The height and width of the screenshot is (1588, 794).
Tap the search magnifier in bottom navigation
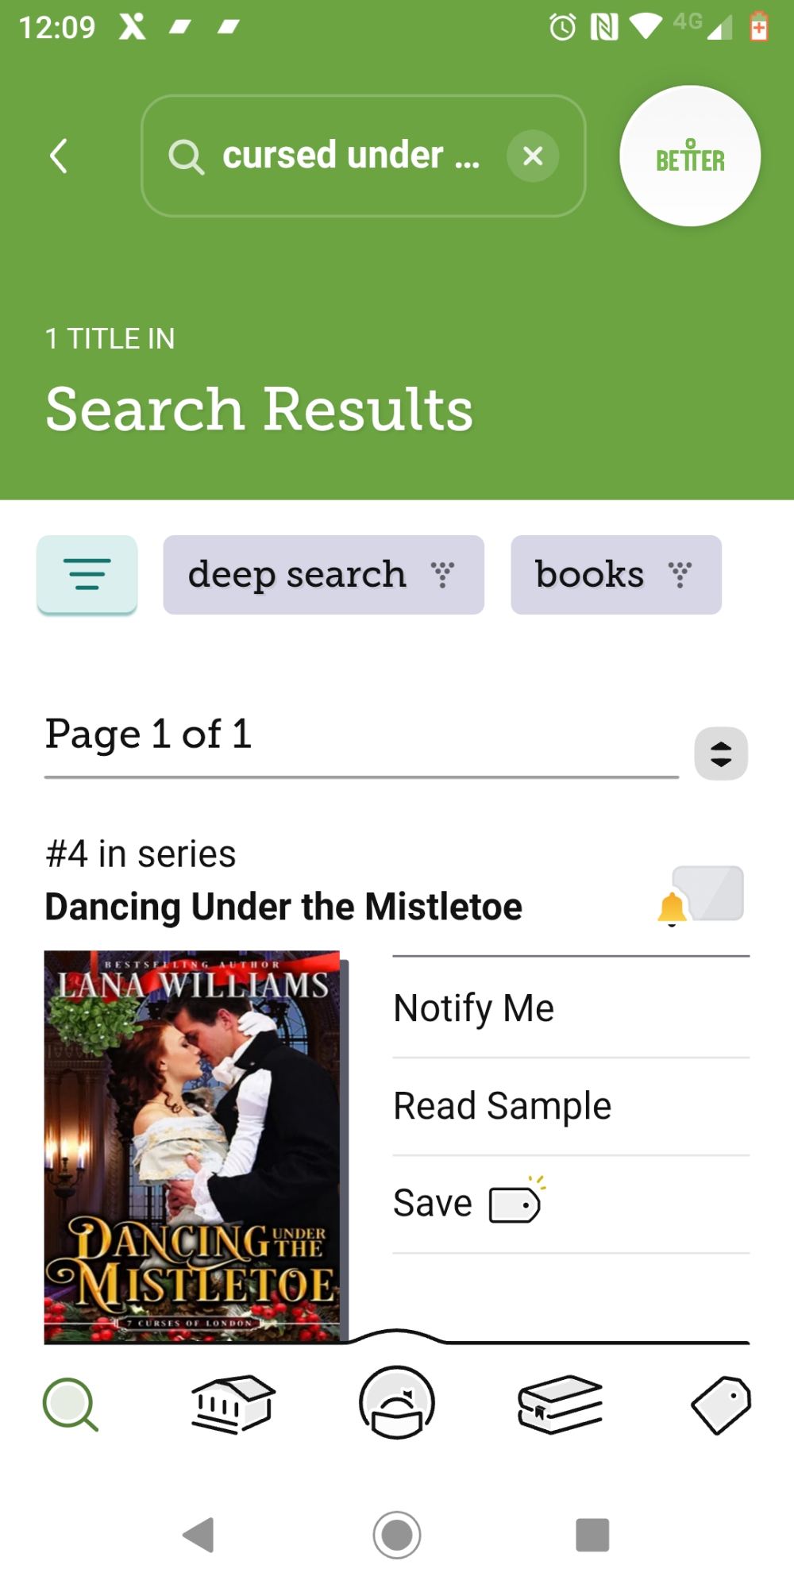point(71,1405)
